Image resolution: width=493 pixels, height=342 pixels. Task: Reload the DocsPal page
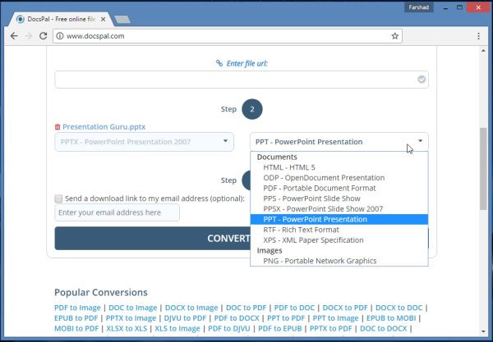(43, 36)
